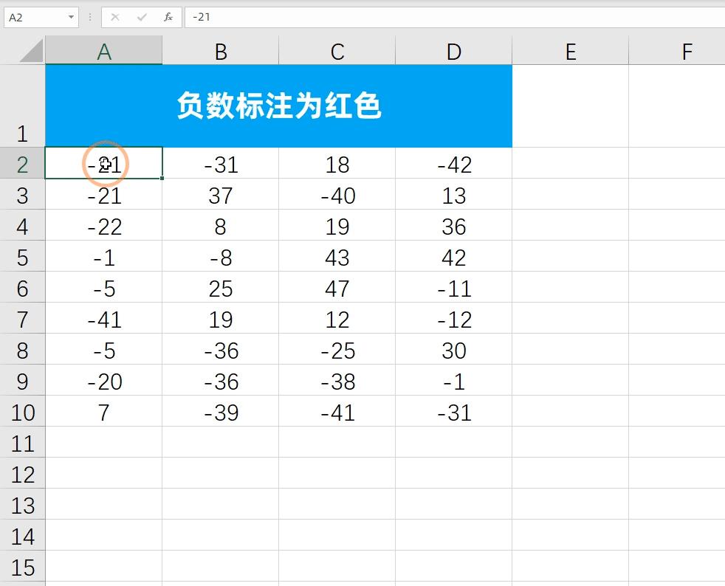
Task: Select empty cell E5
Action: tap(569, 258)
